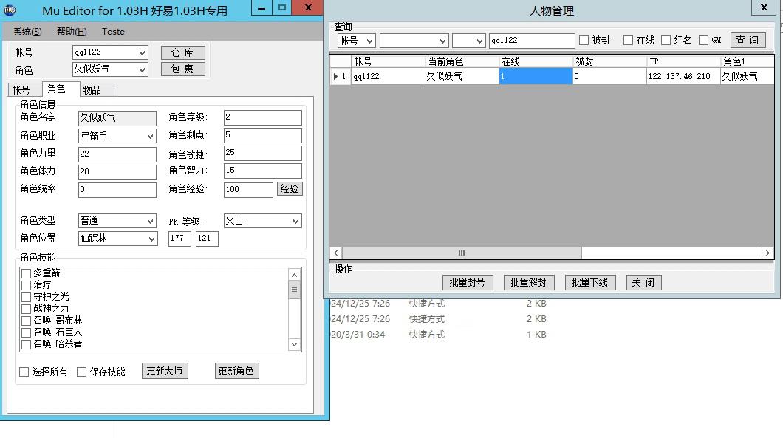Click the grid horizontal scroll right arrow
Screen dimensions: 783x438
[x=767, y=253]
